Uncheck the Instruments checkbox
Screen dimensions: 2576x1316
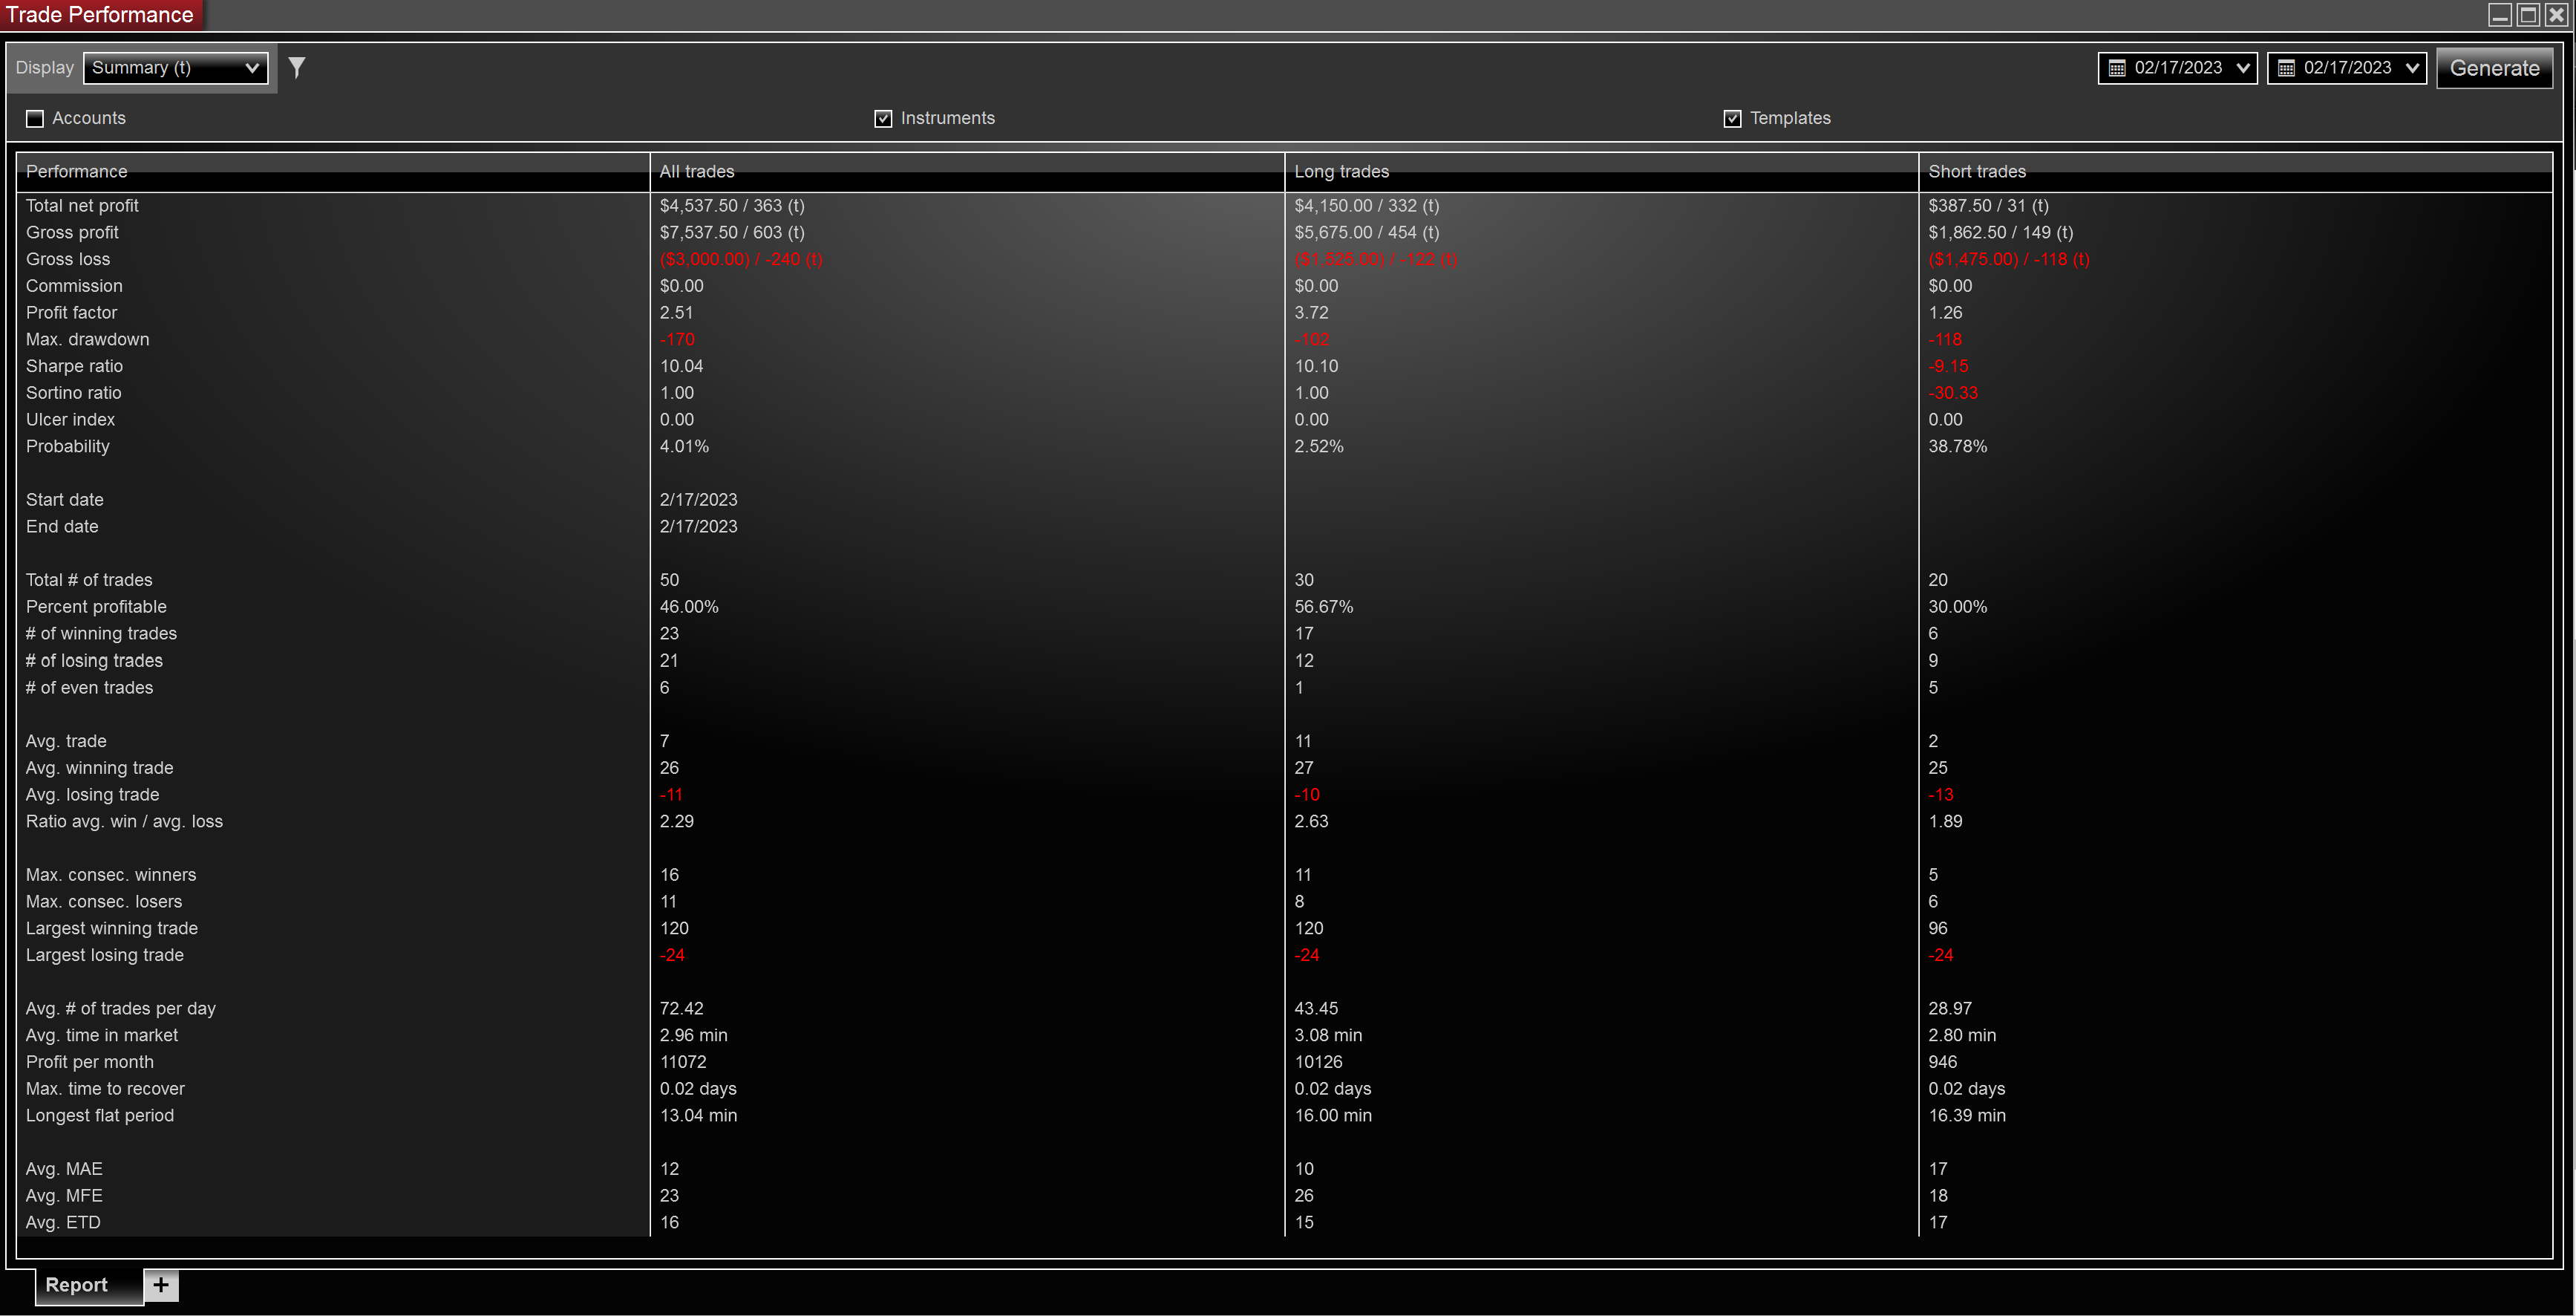(883, 118)
